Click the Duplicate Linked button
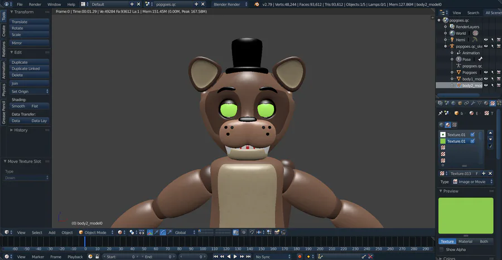The height and width of the screenshot is (260, 502). [29, 68]
